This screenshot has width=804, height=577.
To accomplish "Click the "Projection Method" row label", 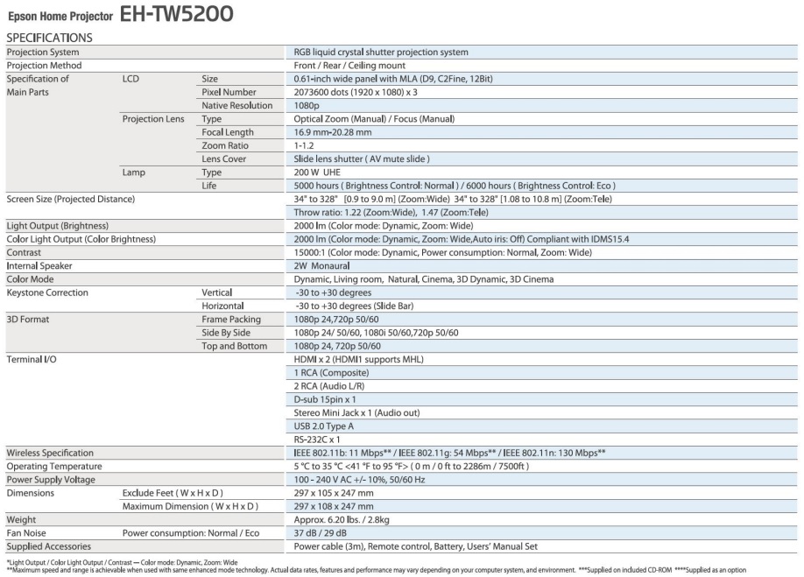I will [44, 65].
